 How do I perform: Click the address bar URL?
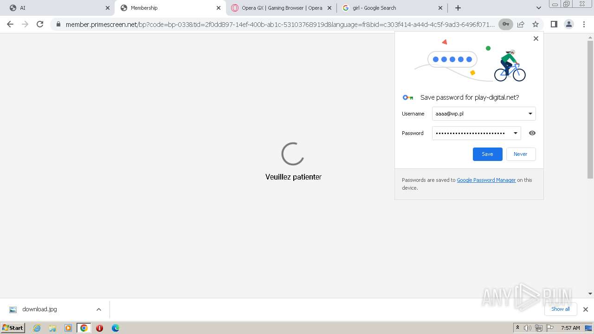(x=280, y=24)
